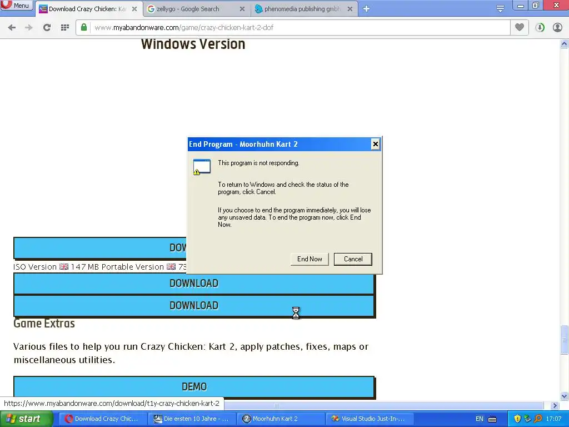Close the End Program dialog with X

(375, 144)
